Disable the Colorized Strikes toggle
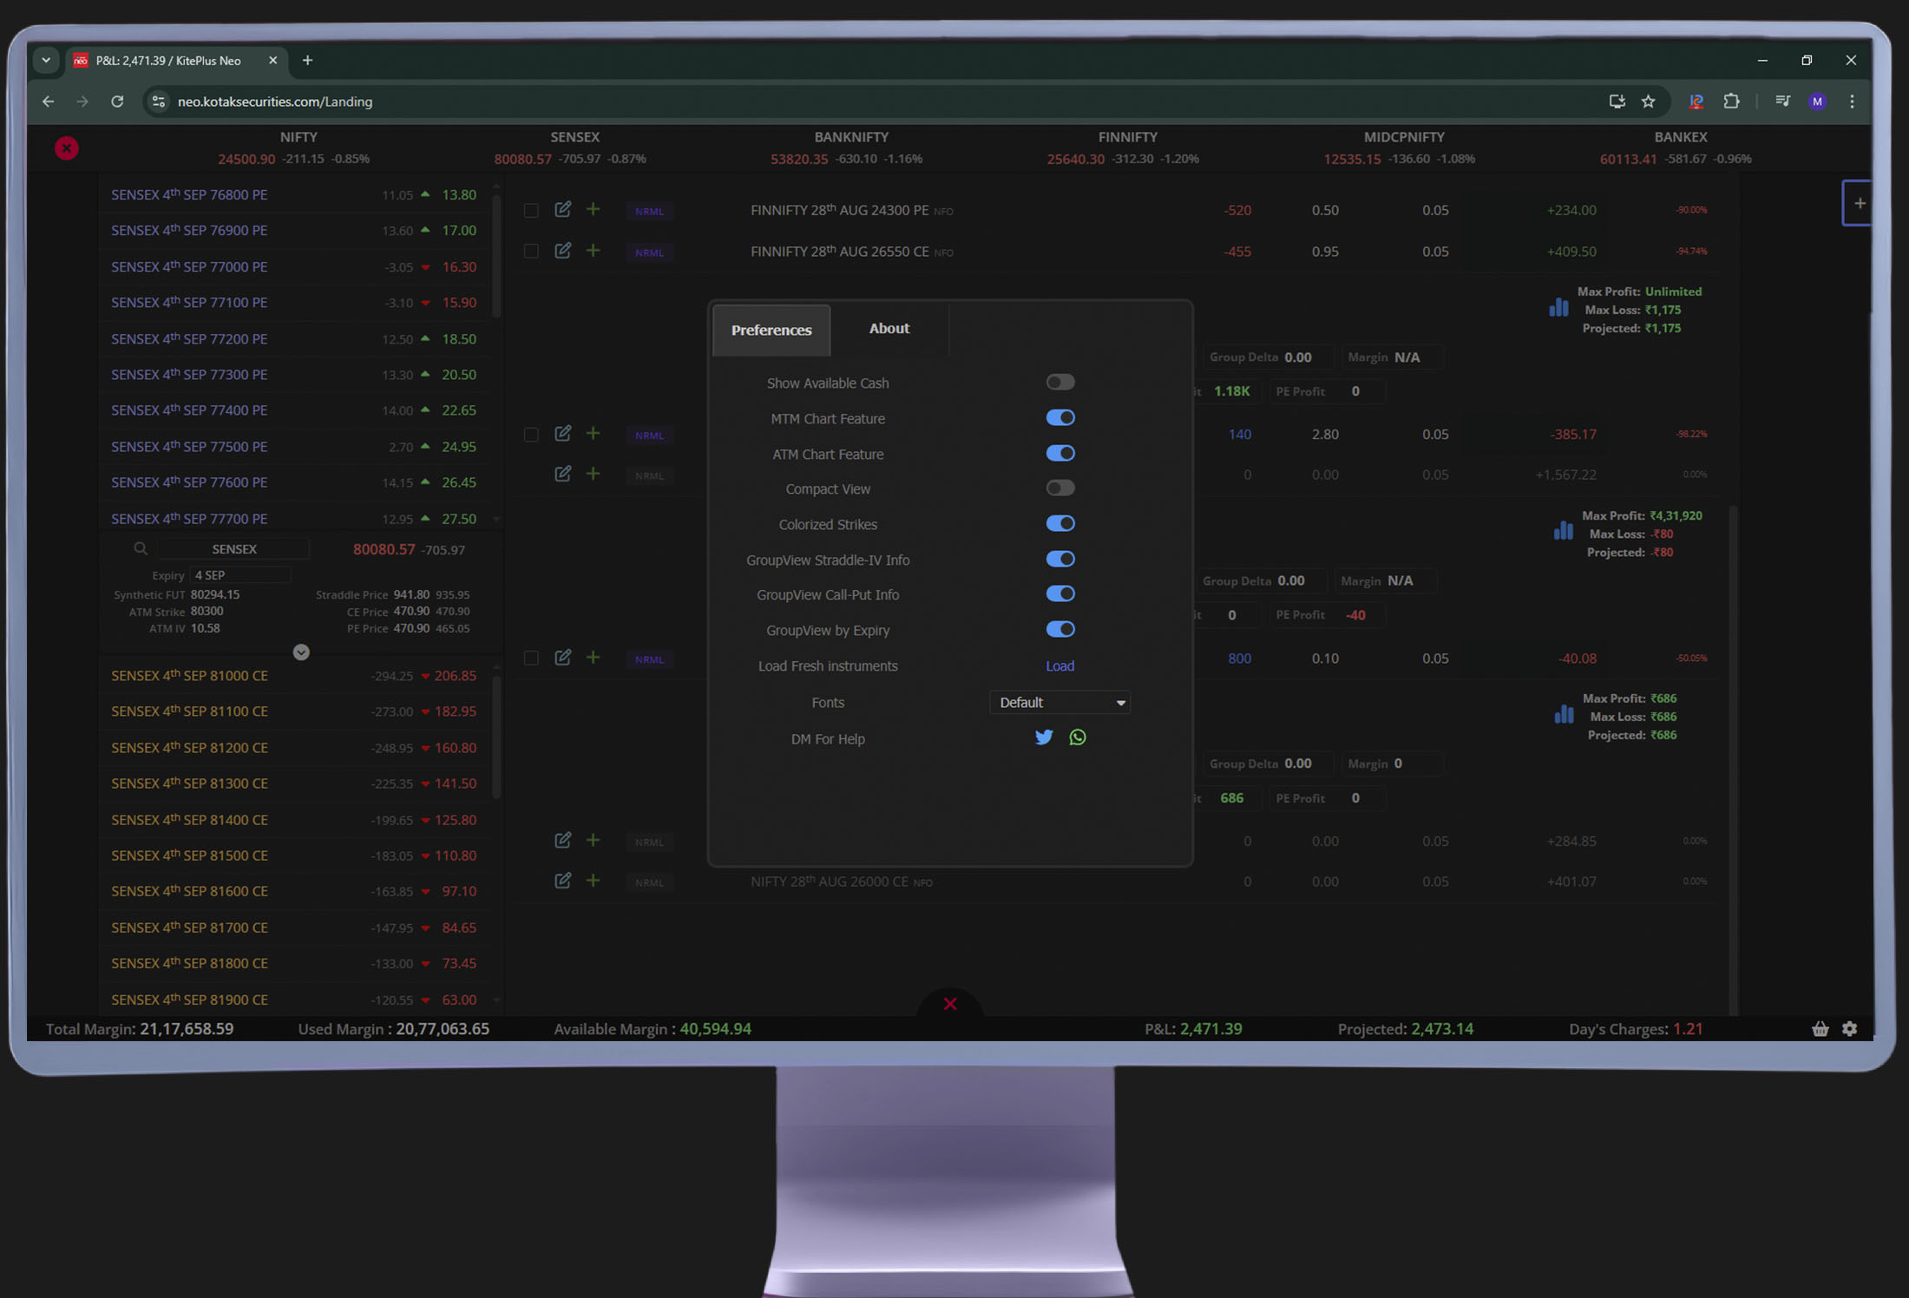The width and height of the screenshot is (1909, 1298). [x=1059, y=524]
